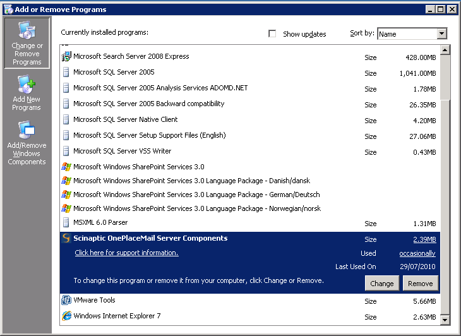This screenshot has width=461, height=336.
Task: Click the icon for SQL Server 2005 Analysis Services ADOMD.NET
Action: 66,88
